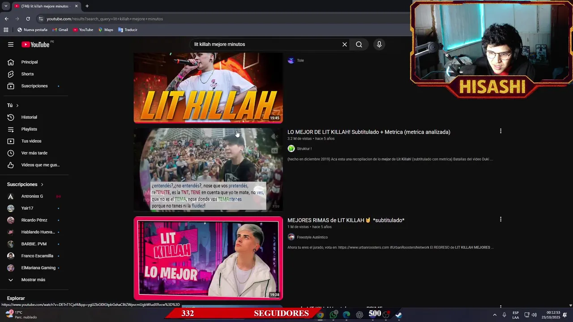Click the ESP LAA language indicator

coord(516,315)
